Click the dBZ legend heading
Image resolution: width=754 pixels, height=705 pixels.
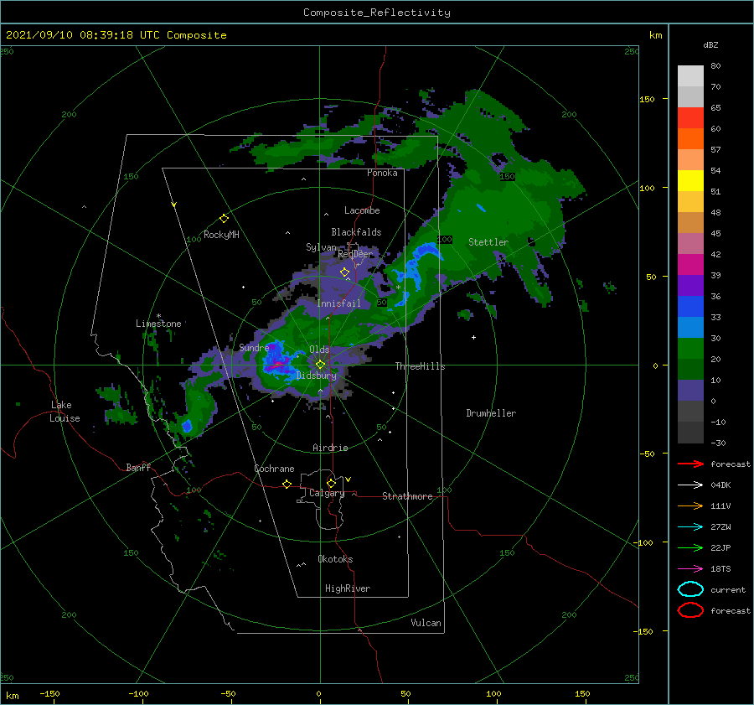710,44
